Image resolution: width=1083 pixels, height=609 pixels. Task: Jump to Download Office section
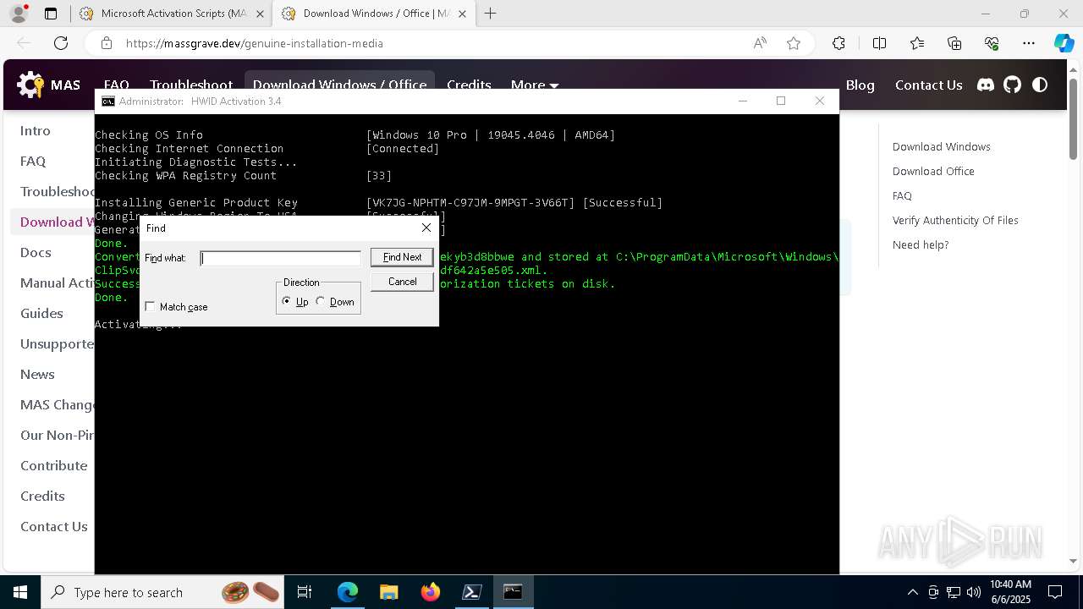pos(933,171)
